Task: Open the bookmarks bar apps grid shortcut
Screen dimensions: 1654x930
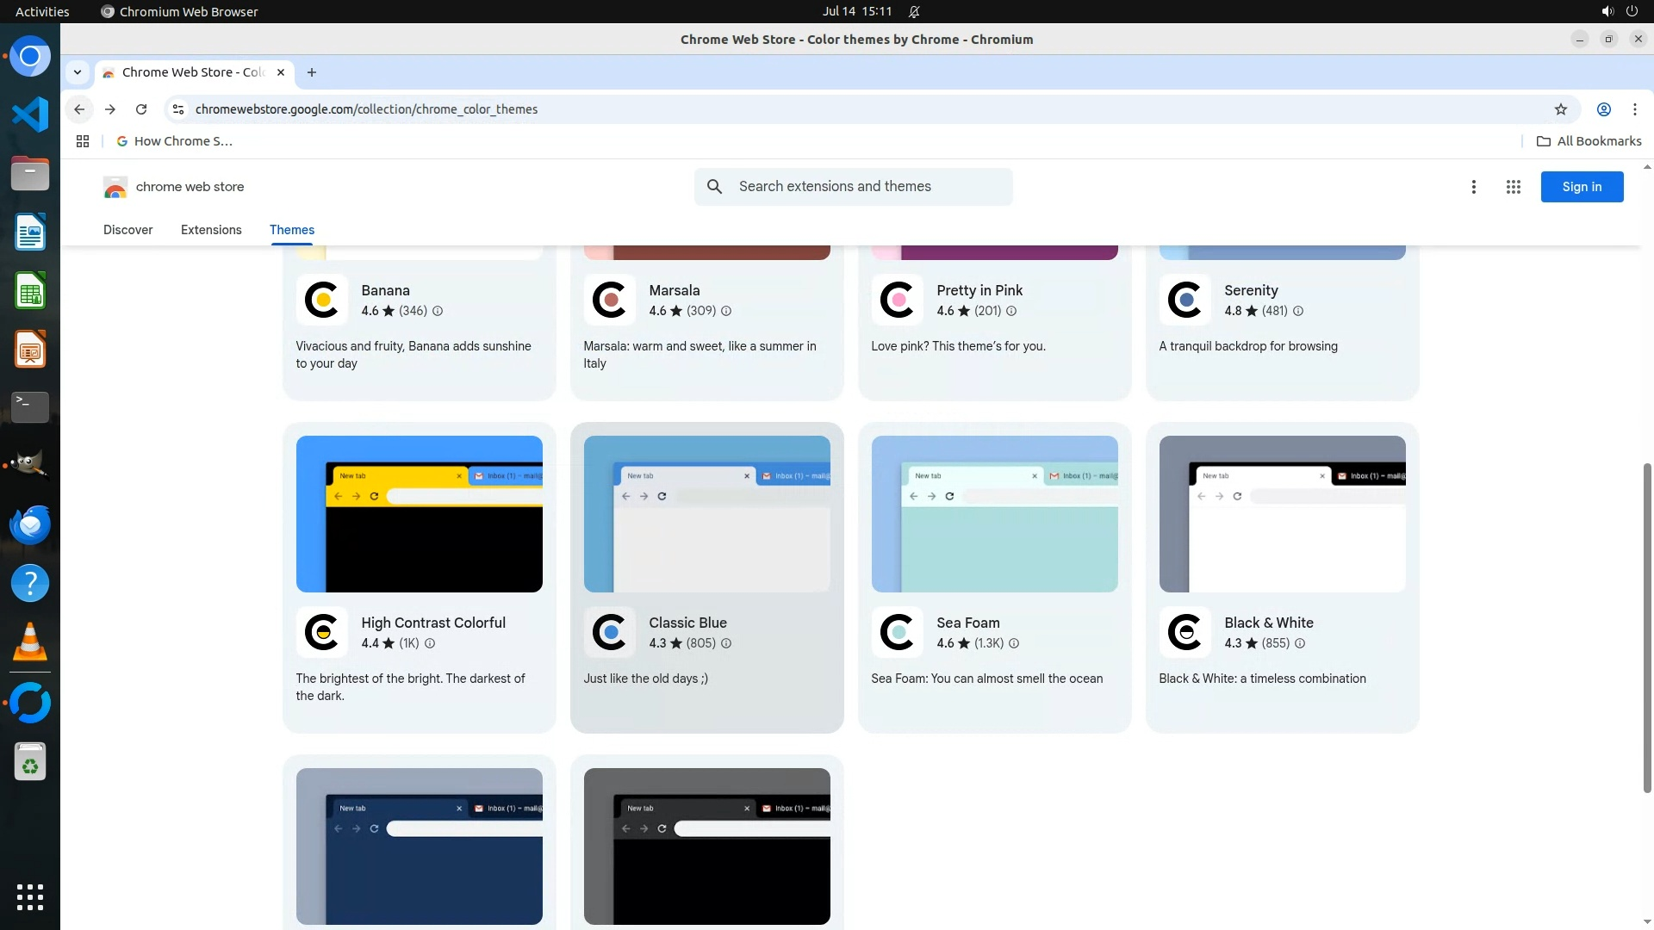Action: point(83,141)
